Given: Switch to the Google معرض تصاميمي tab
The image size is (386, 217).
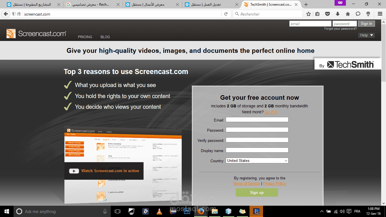Looking at the screenshot, I should tap(92, 5).
